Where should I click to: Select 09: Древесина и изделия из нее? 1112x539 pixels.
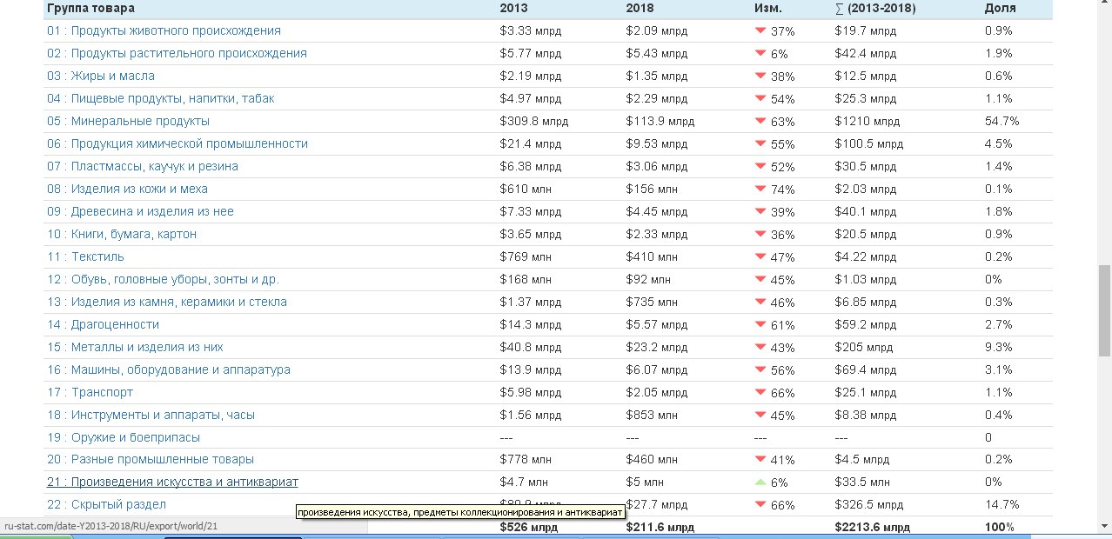[140, 211]
